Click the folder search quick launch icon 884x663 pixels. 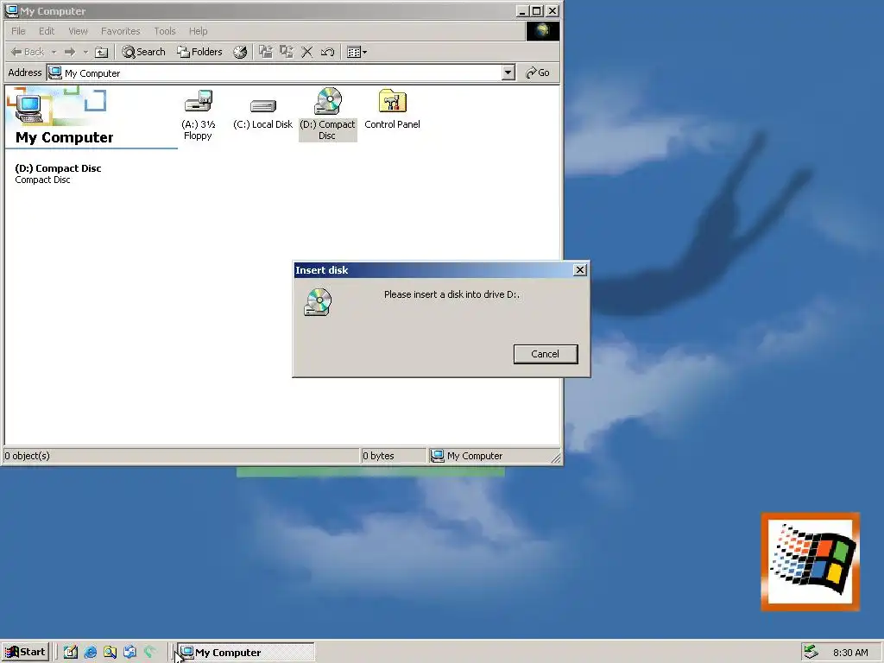[110, 653]
